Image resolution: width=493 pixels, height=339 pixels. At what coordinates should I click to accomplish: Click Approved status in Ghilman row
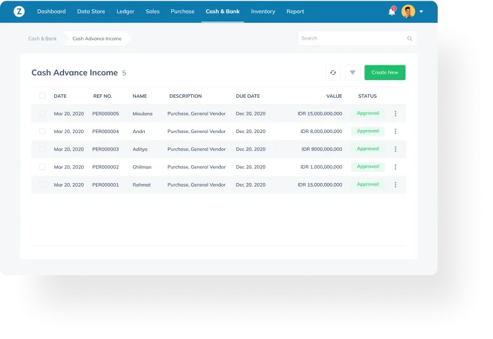(x=368, y=167)
